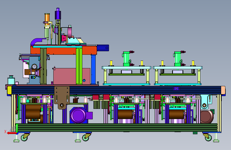Select the green bottom frame beam
231x150 pixels.
coord(116,128)
